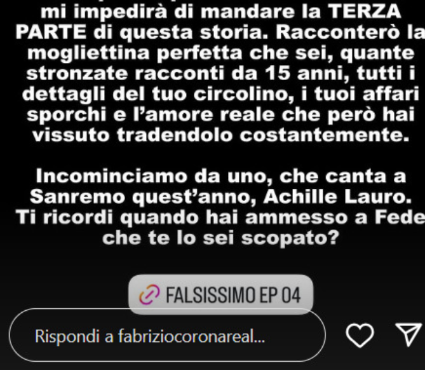Focus the 'Rispondi a fabriziocoronareal...' reply field
Viewport: 425px width, 370px height.
[x=167, y=335]
